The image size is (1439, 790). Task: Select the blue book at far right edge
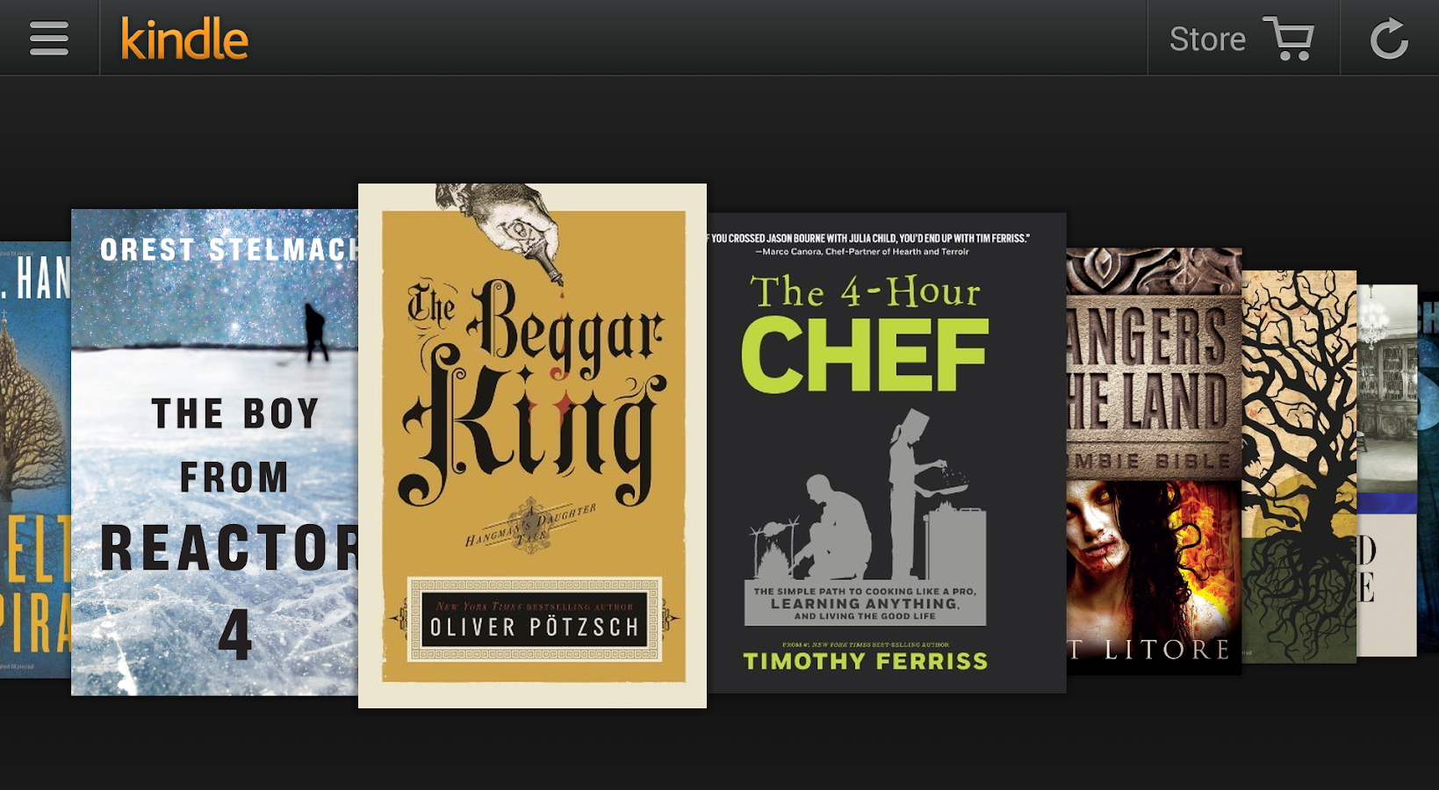(x=1428, y=474)
